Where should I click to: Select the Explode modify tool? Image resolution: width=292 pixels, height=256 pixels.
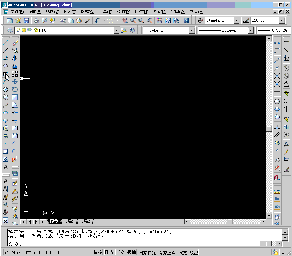(15, 159)
